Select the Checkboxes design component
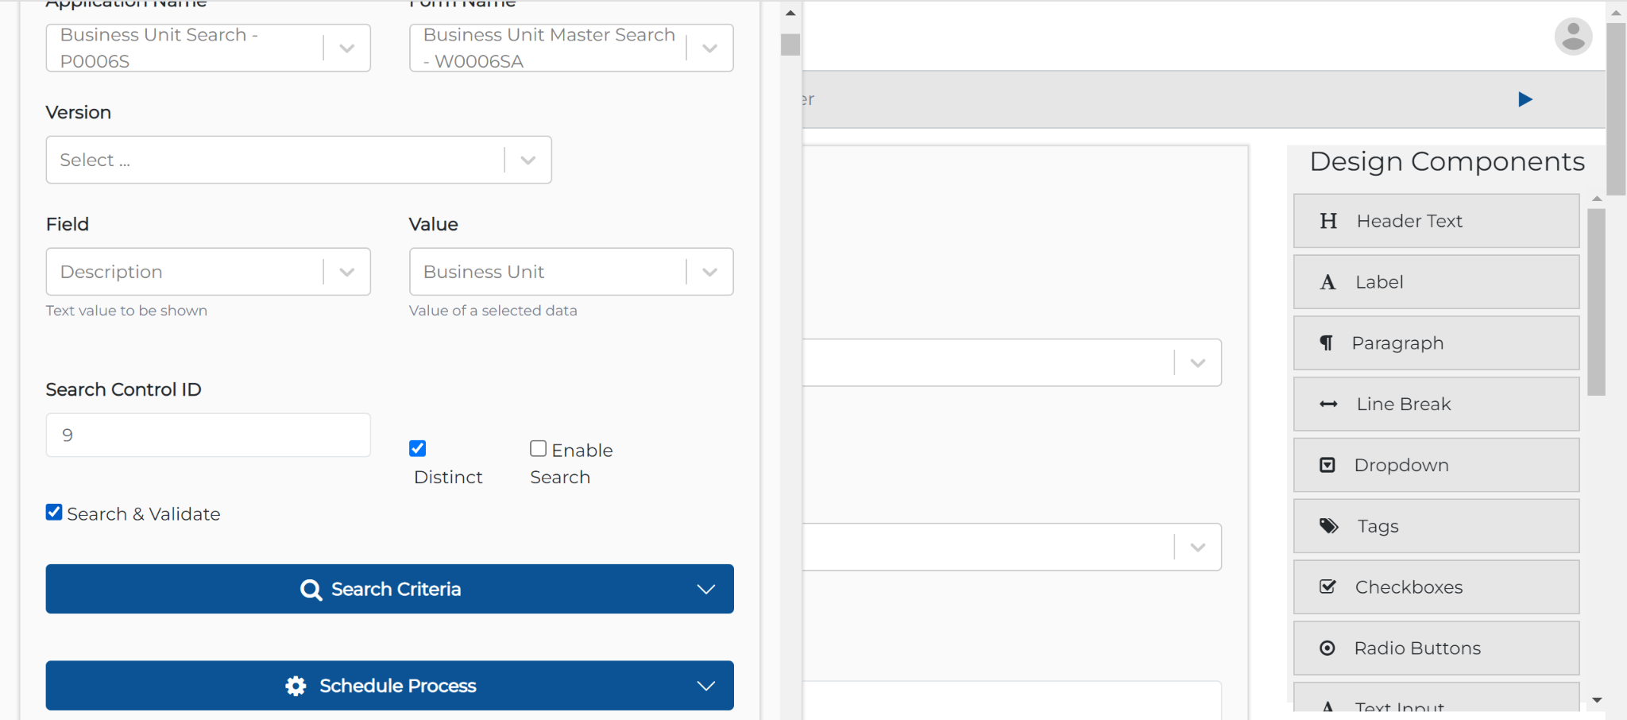The image size is (1627, 720). click(x=1436, y=586)
